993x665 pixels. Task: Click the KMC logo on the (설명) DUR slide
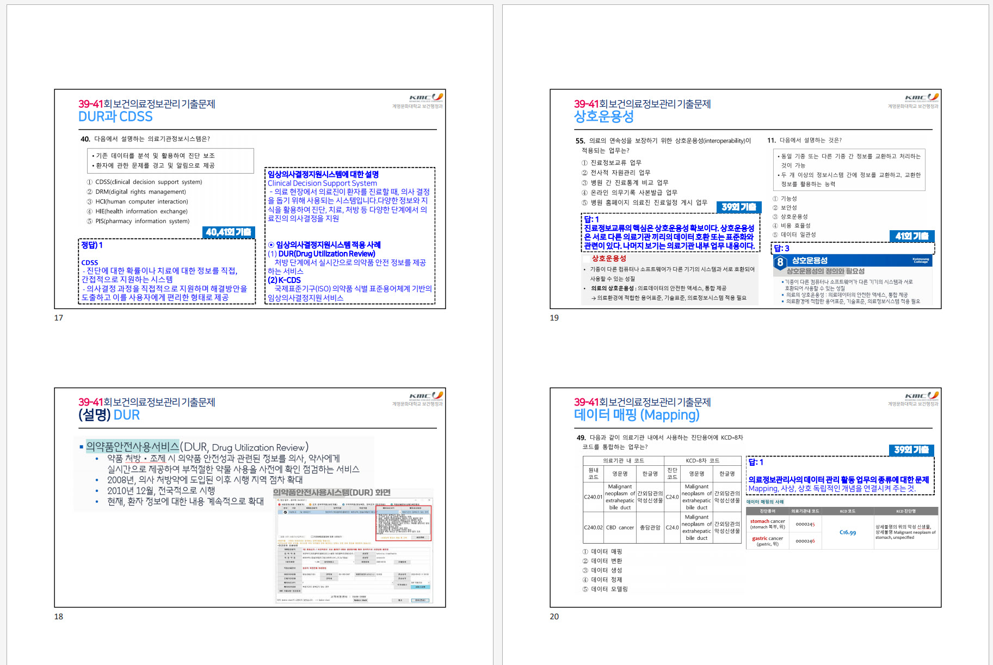pos(426,395)
